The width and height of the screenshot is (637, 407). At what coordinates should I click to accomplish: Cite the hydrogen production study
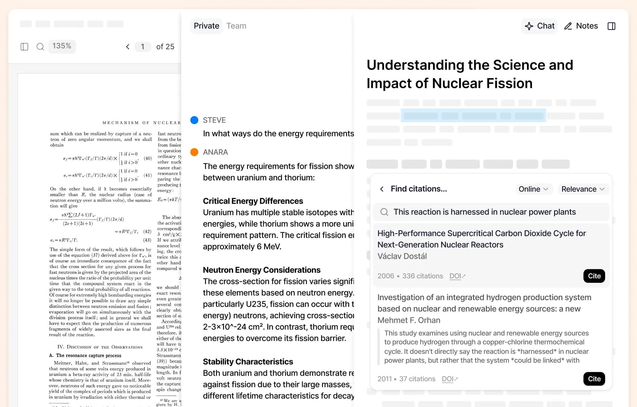click(594, 379)
